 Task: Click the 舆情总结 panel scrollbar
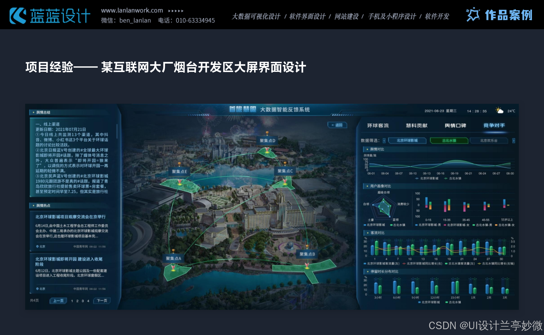[x=117, y=131]
